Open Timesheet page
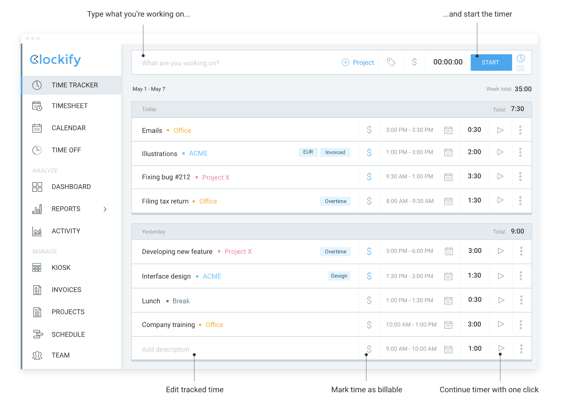Image resolution: width=562 pixels, height=411 pixels. click(70, 106)
